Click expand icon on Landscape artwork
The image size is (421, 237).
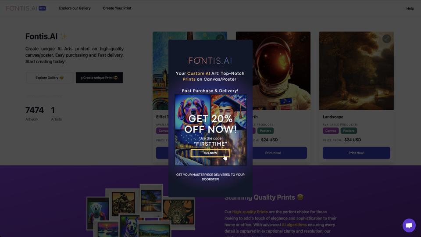[386, 39]
